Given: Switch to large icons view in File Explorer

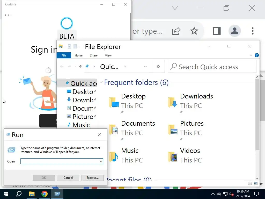Looking at the screenshot, I should (256, 183).
